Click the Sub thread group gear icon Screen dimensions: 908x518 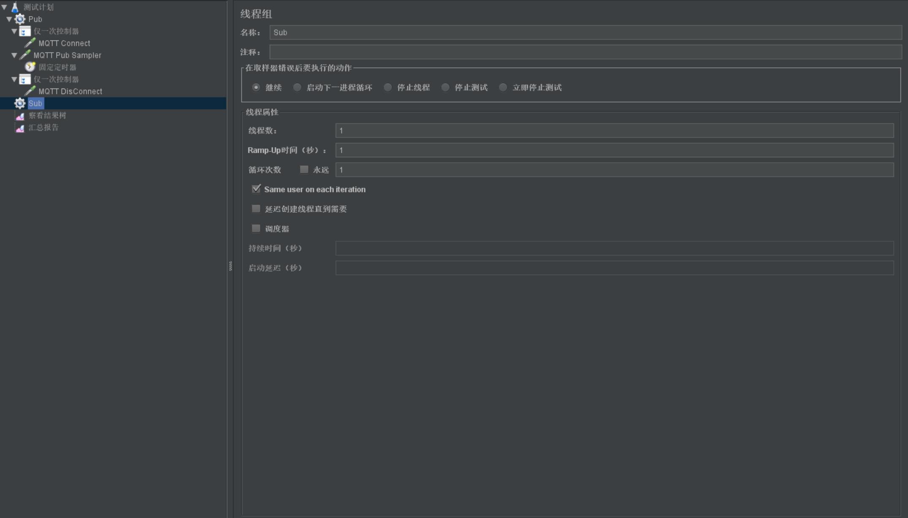coord(20,103)
